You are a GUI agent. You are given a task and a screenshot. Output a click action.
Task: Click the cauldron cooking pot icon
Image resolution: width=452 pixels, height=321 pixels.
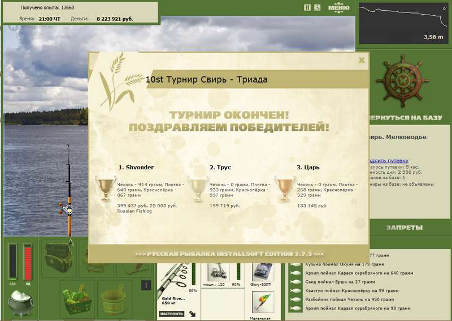click(20, 303)
